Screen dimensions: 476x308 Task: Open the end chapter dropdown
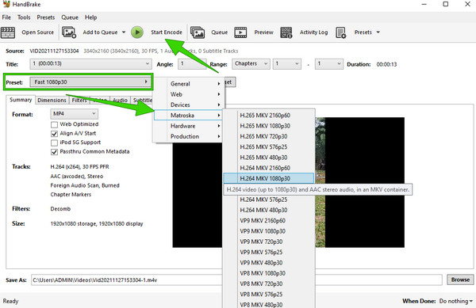tap(329, 64)
